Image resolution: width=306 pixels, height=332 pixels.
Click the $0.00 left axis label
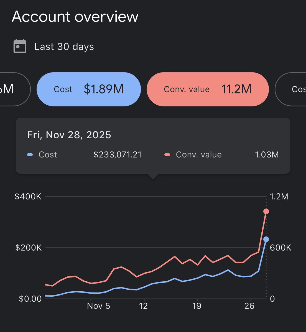point(30,299)
